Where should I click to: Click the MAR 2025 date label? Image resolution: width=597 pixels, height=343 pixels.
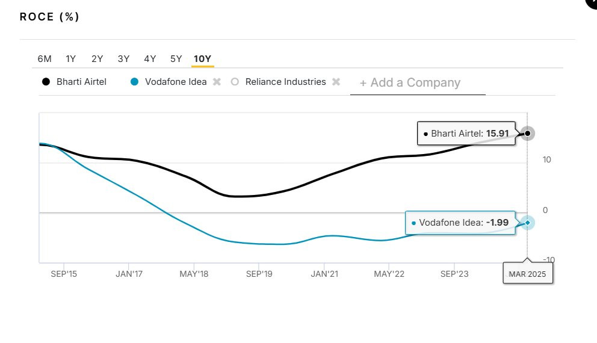click(527, 274)
